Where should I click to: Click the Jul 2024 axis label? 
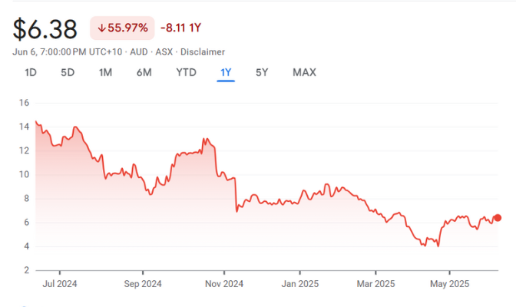coord(60,281)
